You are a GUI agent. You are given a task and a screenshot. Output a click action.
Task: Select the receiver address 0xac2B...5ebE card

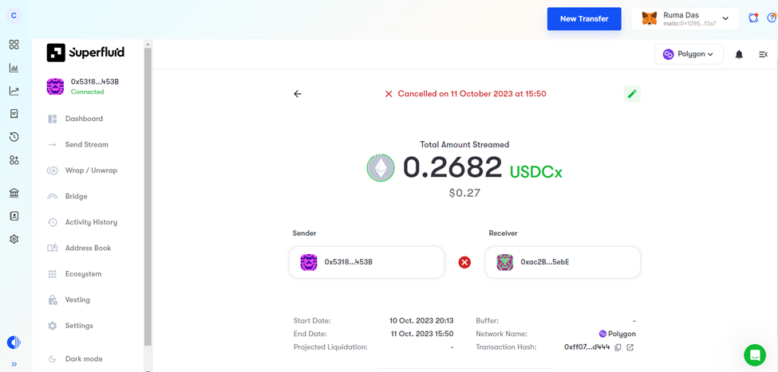point(563,262)
